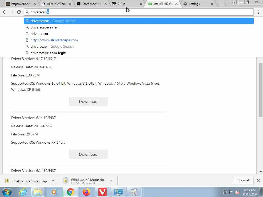Click the 'Driver Version: 9.17.10.3517' line
The height and width of the screenshot is (197, 263).
[x=33, y=59]
